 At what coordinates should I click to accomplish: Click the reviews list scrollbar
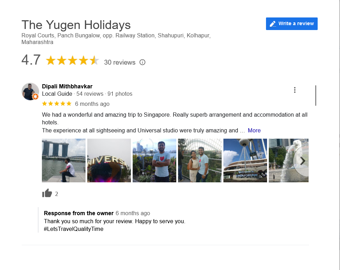(x=316, y=95)
